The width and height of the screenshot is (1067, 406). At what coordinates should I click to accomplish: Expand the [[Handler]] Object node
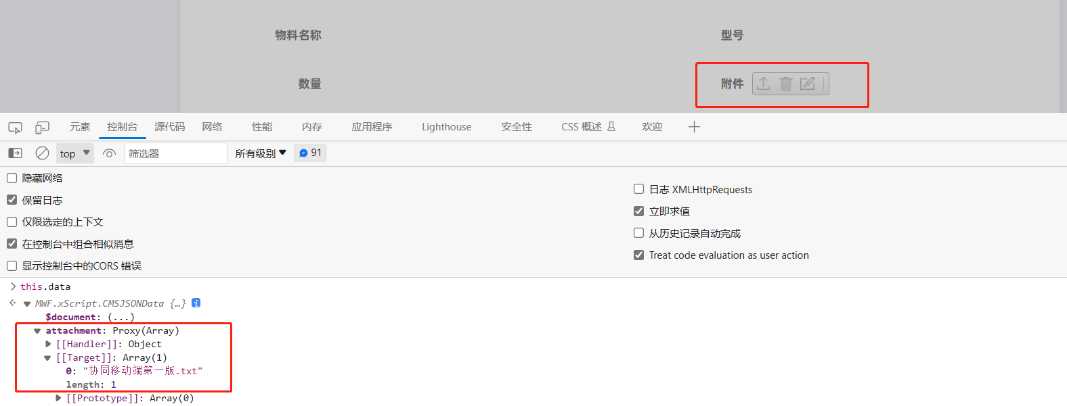pyautogui.click(x=48, y=344)
